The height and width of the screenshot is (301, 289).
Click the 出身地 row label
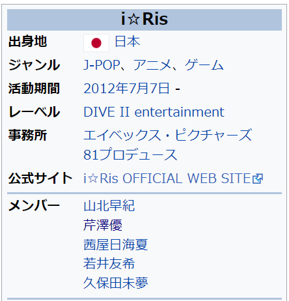27,42
